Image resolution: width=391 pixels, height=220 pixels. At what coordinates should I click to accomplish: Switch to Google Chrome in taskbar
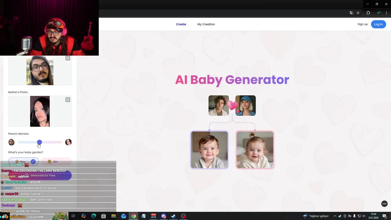(x=133, y=216)
